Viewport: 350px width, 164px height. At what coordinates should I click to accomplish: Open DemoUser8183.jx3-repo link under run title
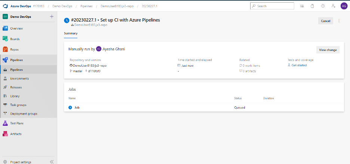91,25
